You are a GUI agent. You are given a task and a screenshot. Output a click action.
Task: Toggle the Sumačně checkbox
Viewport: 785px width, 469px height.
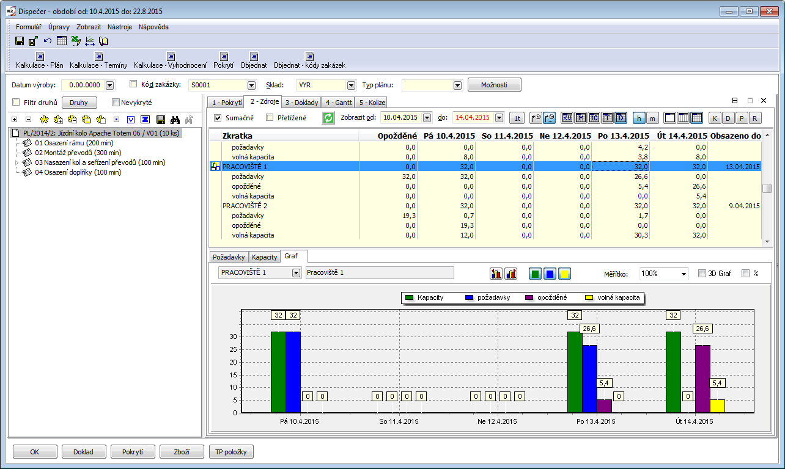point(218,118)
